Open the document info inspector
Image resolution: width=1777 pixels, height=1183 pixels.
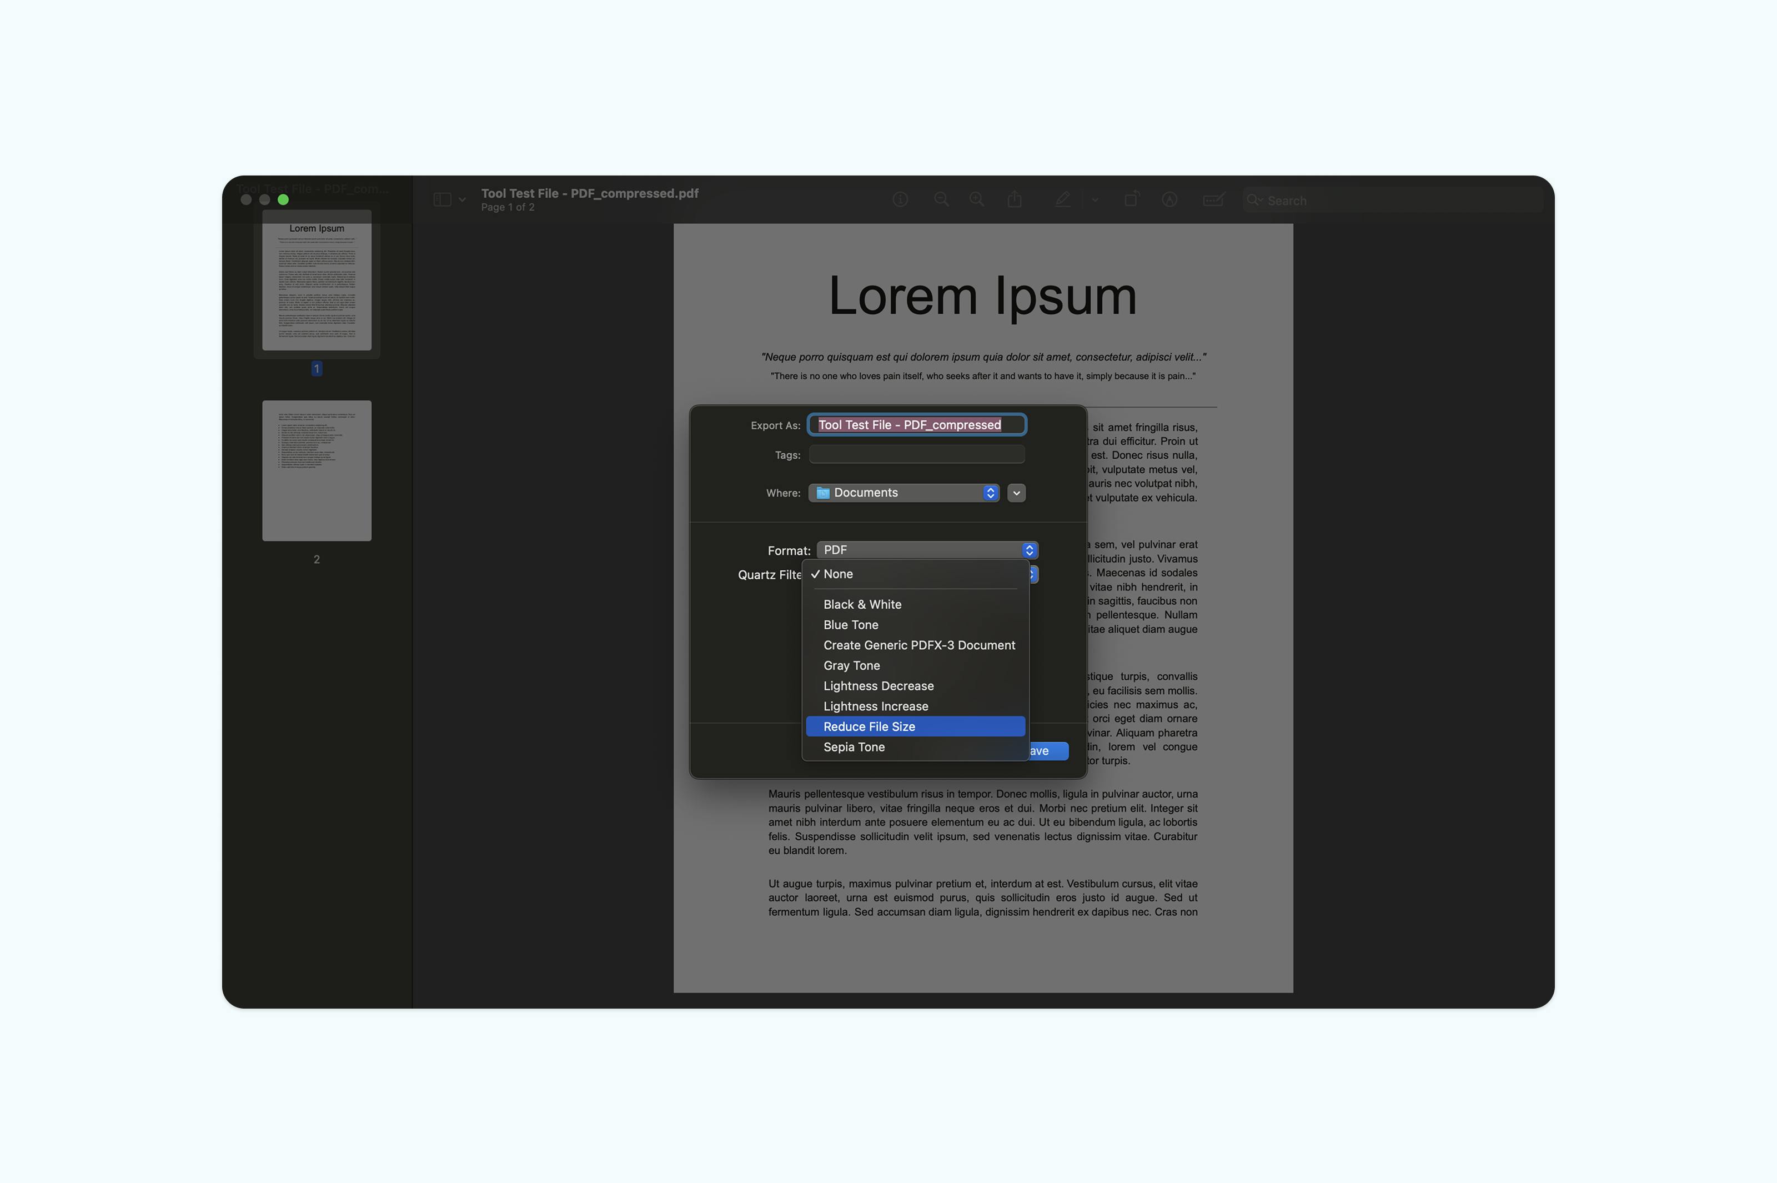coord(901,199)
